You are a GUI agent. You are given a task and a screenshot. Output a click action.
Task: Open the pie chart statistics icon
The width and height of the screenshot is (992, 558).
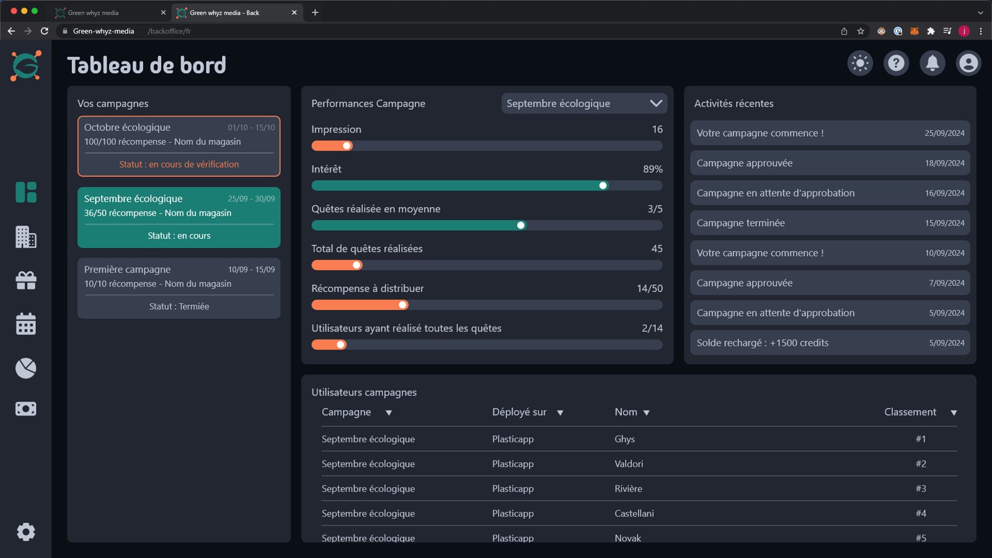pyautogui.click(x=26, y=368)
